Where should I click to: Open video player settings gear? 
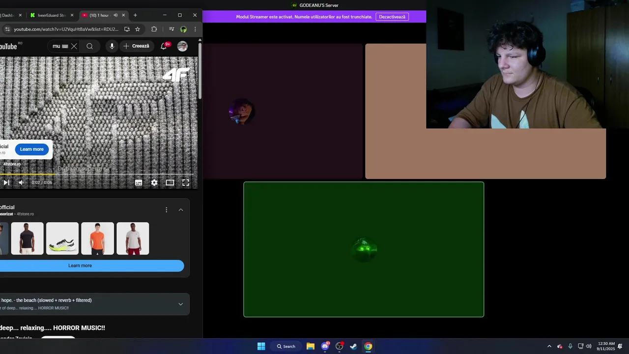coord(154,182)
